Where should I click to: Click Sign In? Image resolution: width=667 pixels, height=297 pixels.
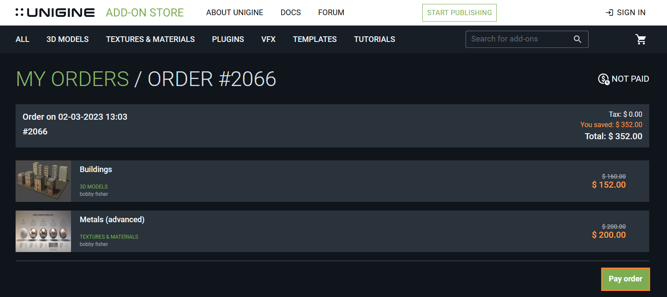pos(625,13)
